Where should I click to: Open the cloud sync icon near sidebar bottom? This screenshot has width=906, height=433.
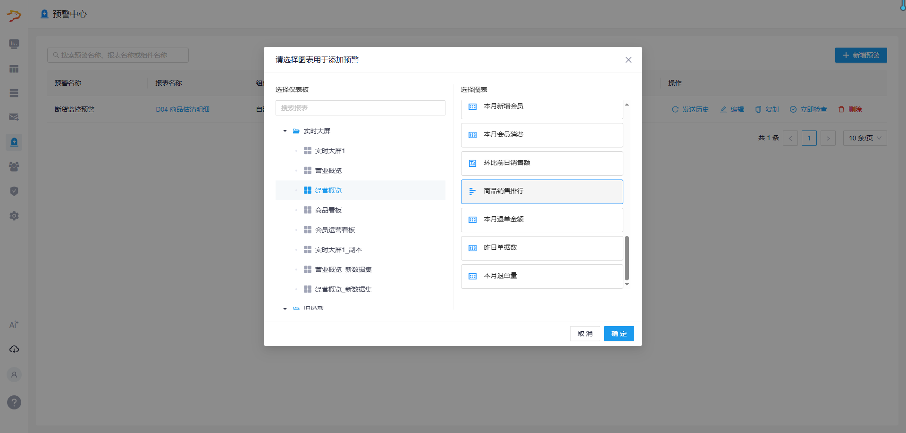tap(14, 349)
